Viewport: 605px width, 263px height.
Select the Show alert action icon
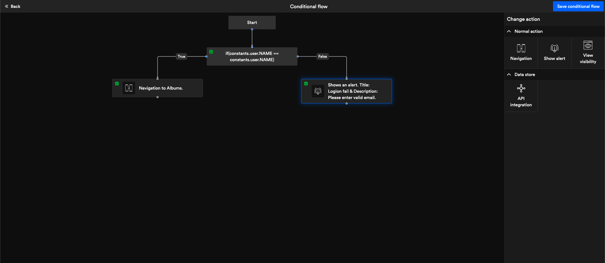tap(554, 48)
